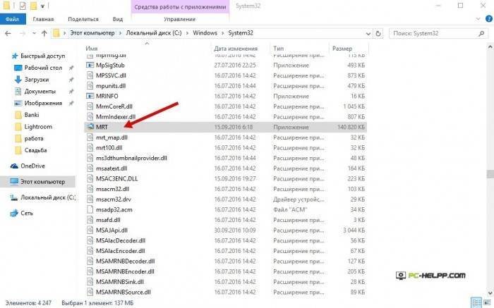Click the msacm32.drv file icon
This screenshot has width=494, height=308.
click(90, 199)
